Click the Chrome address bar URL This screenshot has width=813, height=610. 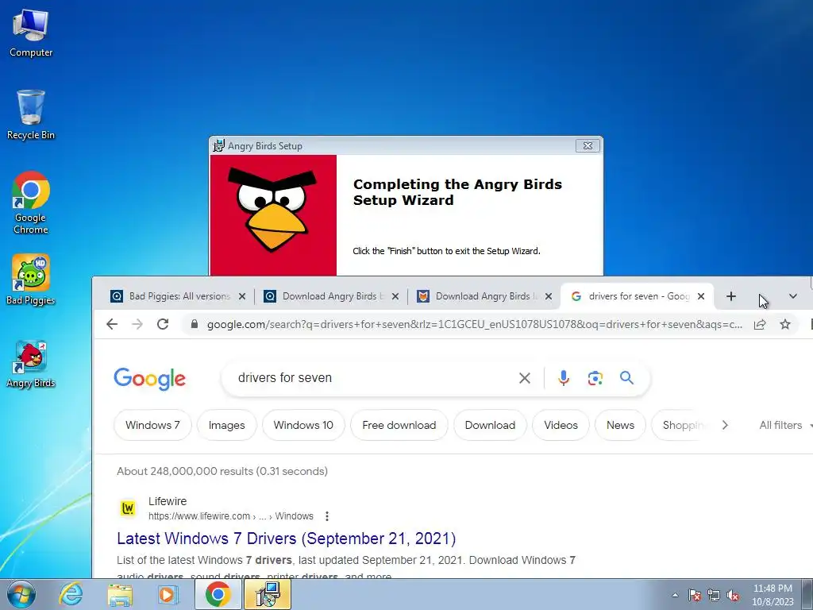pos(475,324)
